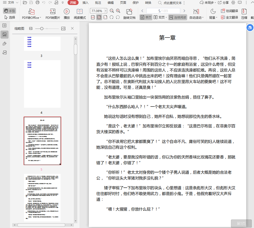Image resolution: width=254 pixels, height=228 pixels.
Task: Collapse the ribbon with the chevron arrow
Action: point(252,3)
